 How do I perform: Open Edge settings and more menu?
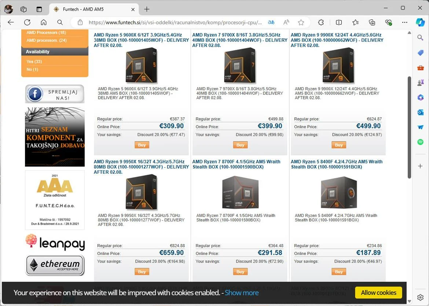click(x=405, y=22)
